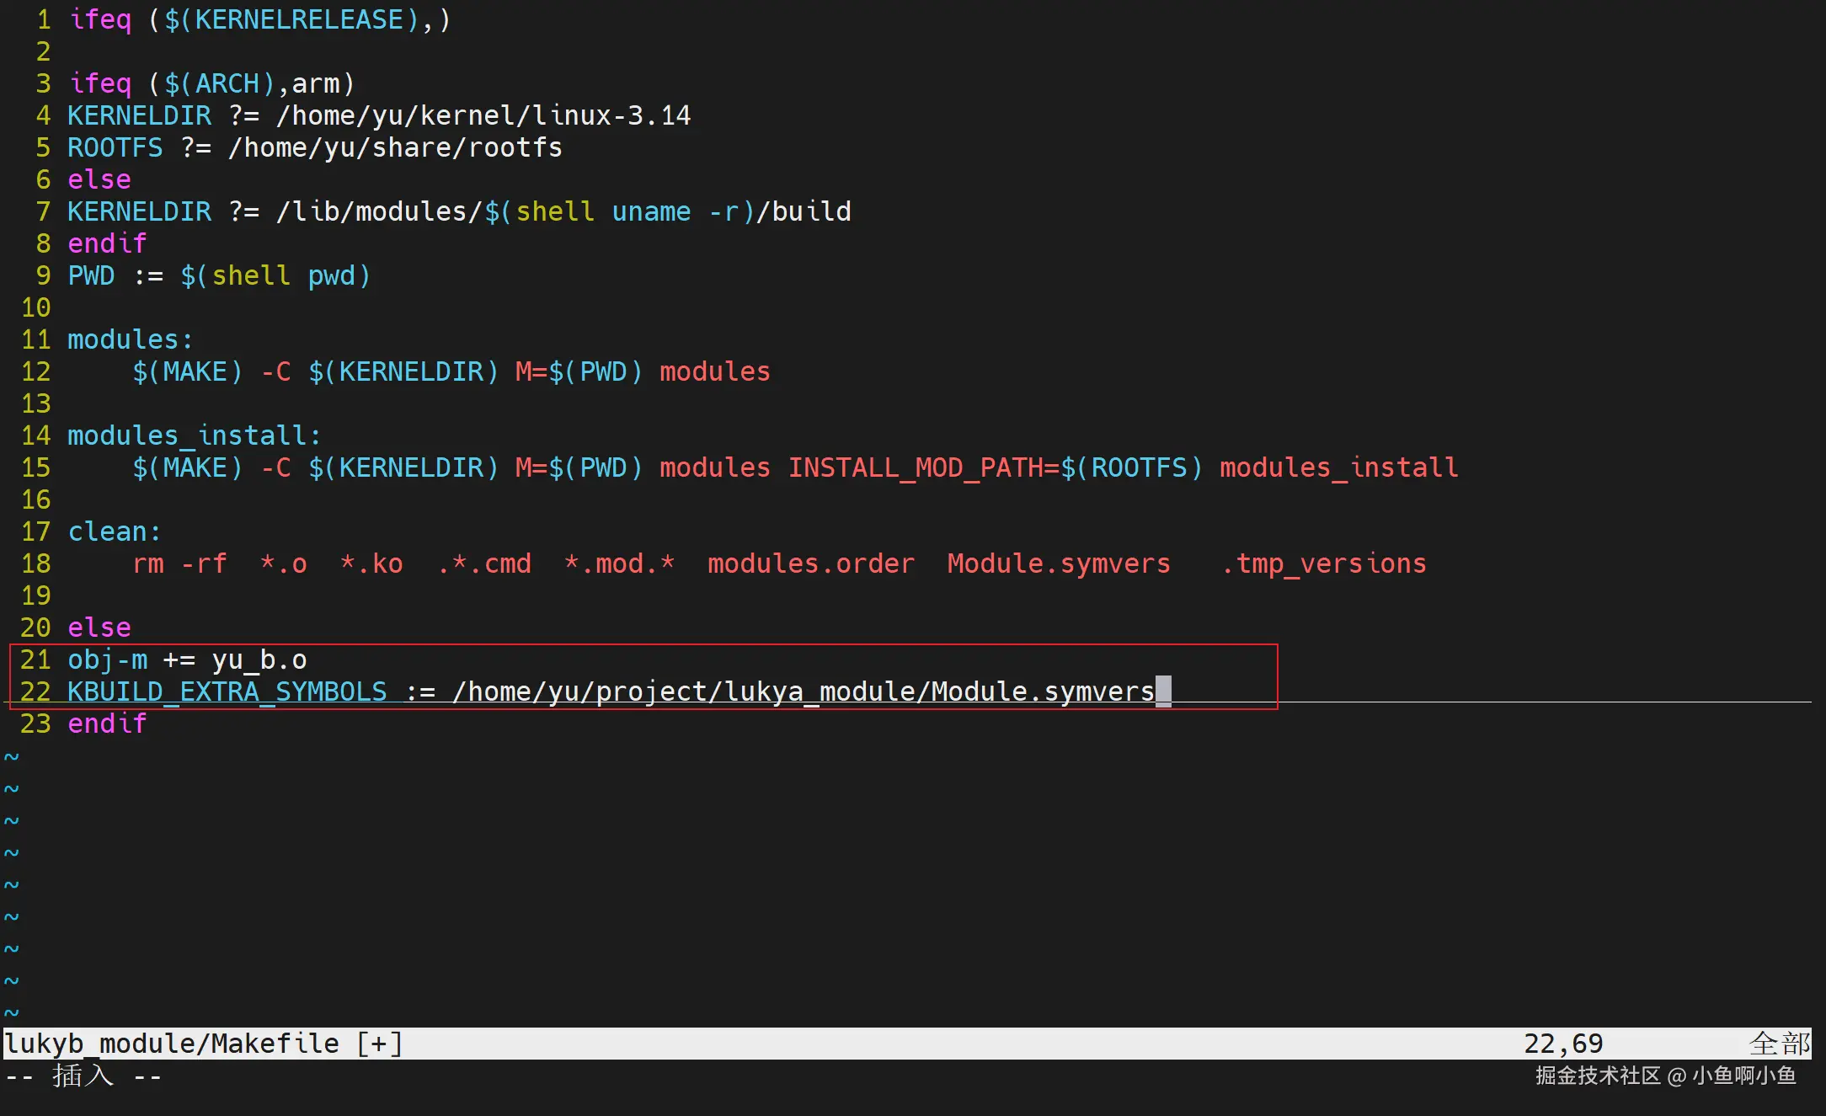Image resolution: width=1826 pixels, height=1116 pixels.
Task: Click yu_b.o on line 21
Action: (259, 659)
